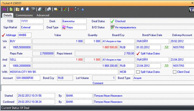Expand the arrow beside the star form icon
Screen dimensions: 194x111
(x=59, y=9)
